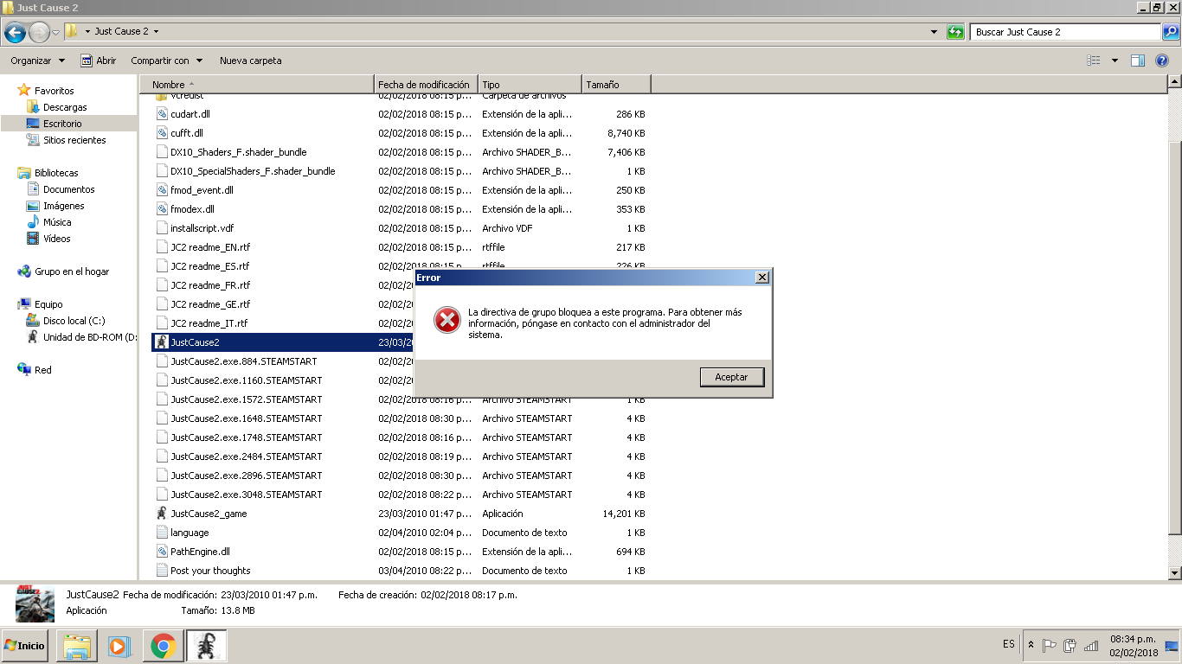Viewport: 1182px width, 664px height.
Task: Toggle the preview pane icon
Action: 1138,61
